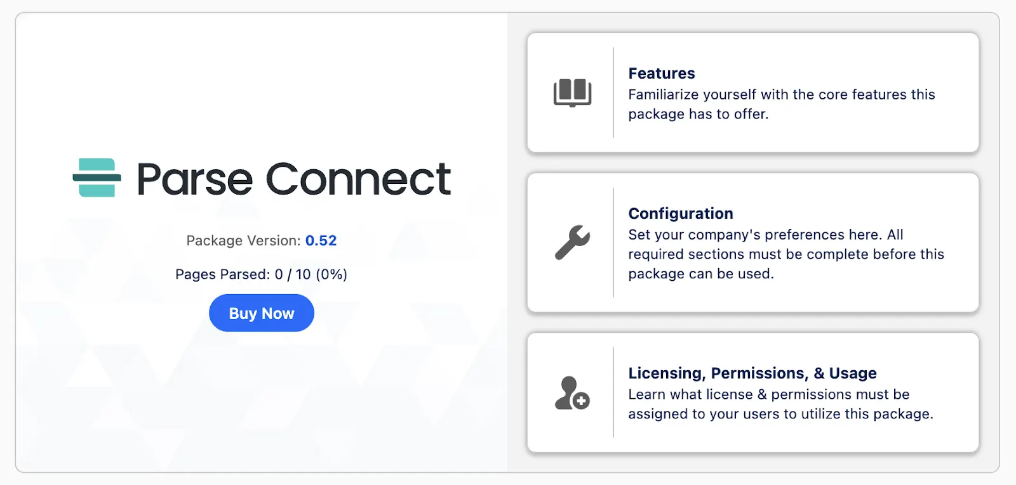The height and width of the screenshot is (485, 1016).
Task: Click the vertical divider in Features card
Action: point(613,93)
